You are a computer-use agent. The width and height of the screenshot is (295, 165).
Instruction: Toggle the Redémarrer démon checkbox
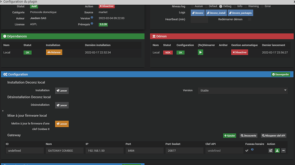point(249,19)
